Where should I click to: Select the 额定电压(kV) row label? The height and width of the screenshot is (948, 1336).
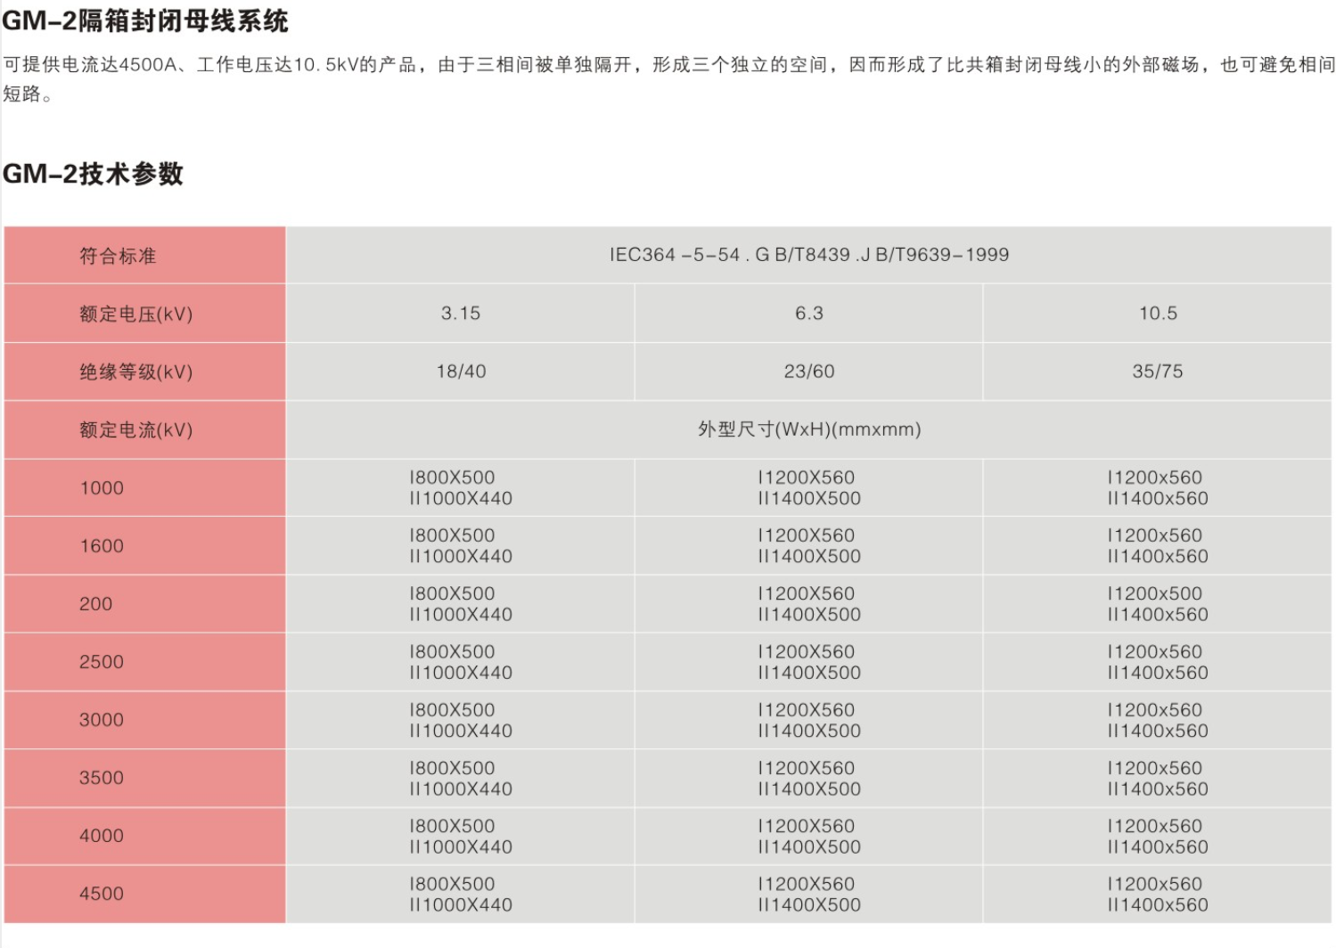coord(144,314)
